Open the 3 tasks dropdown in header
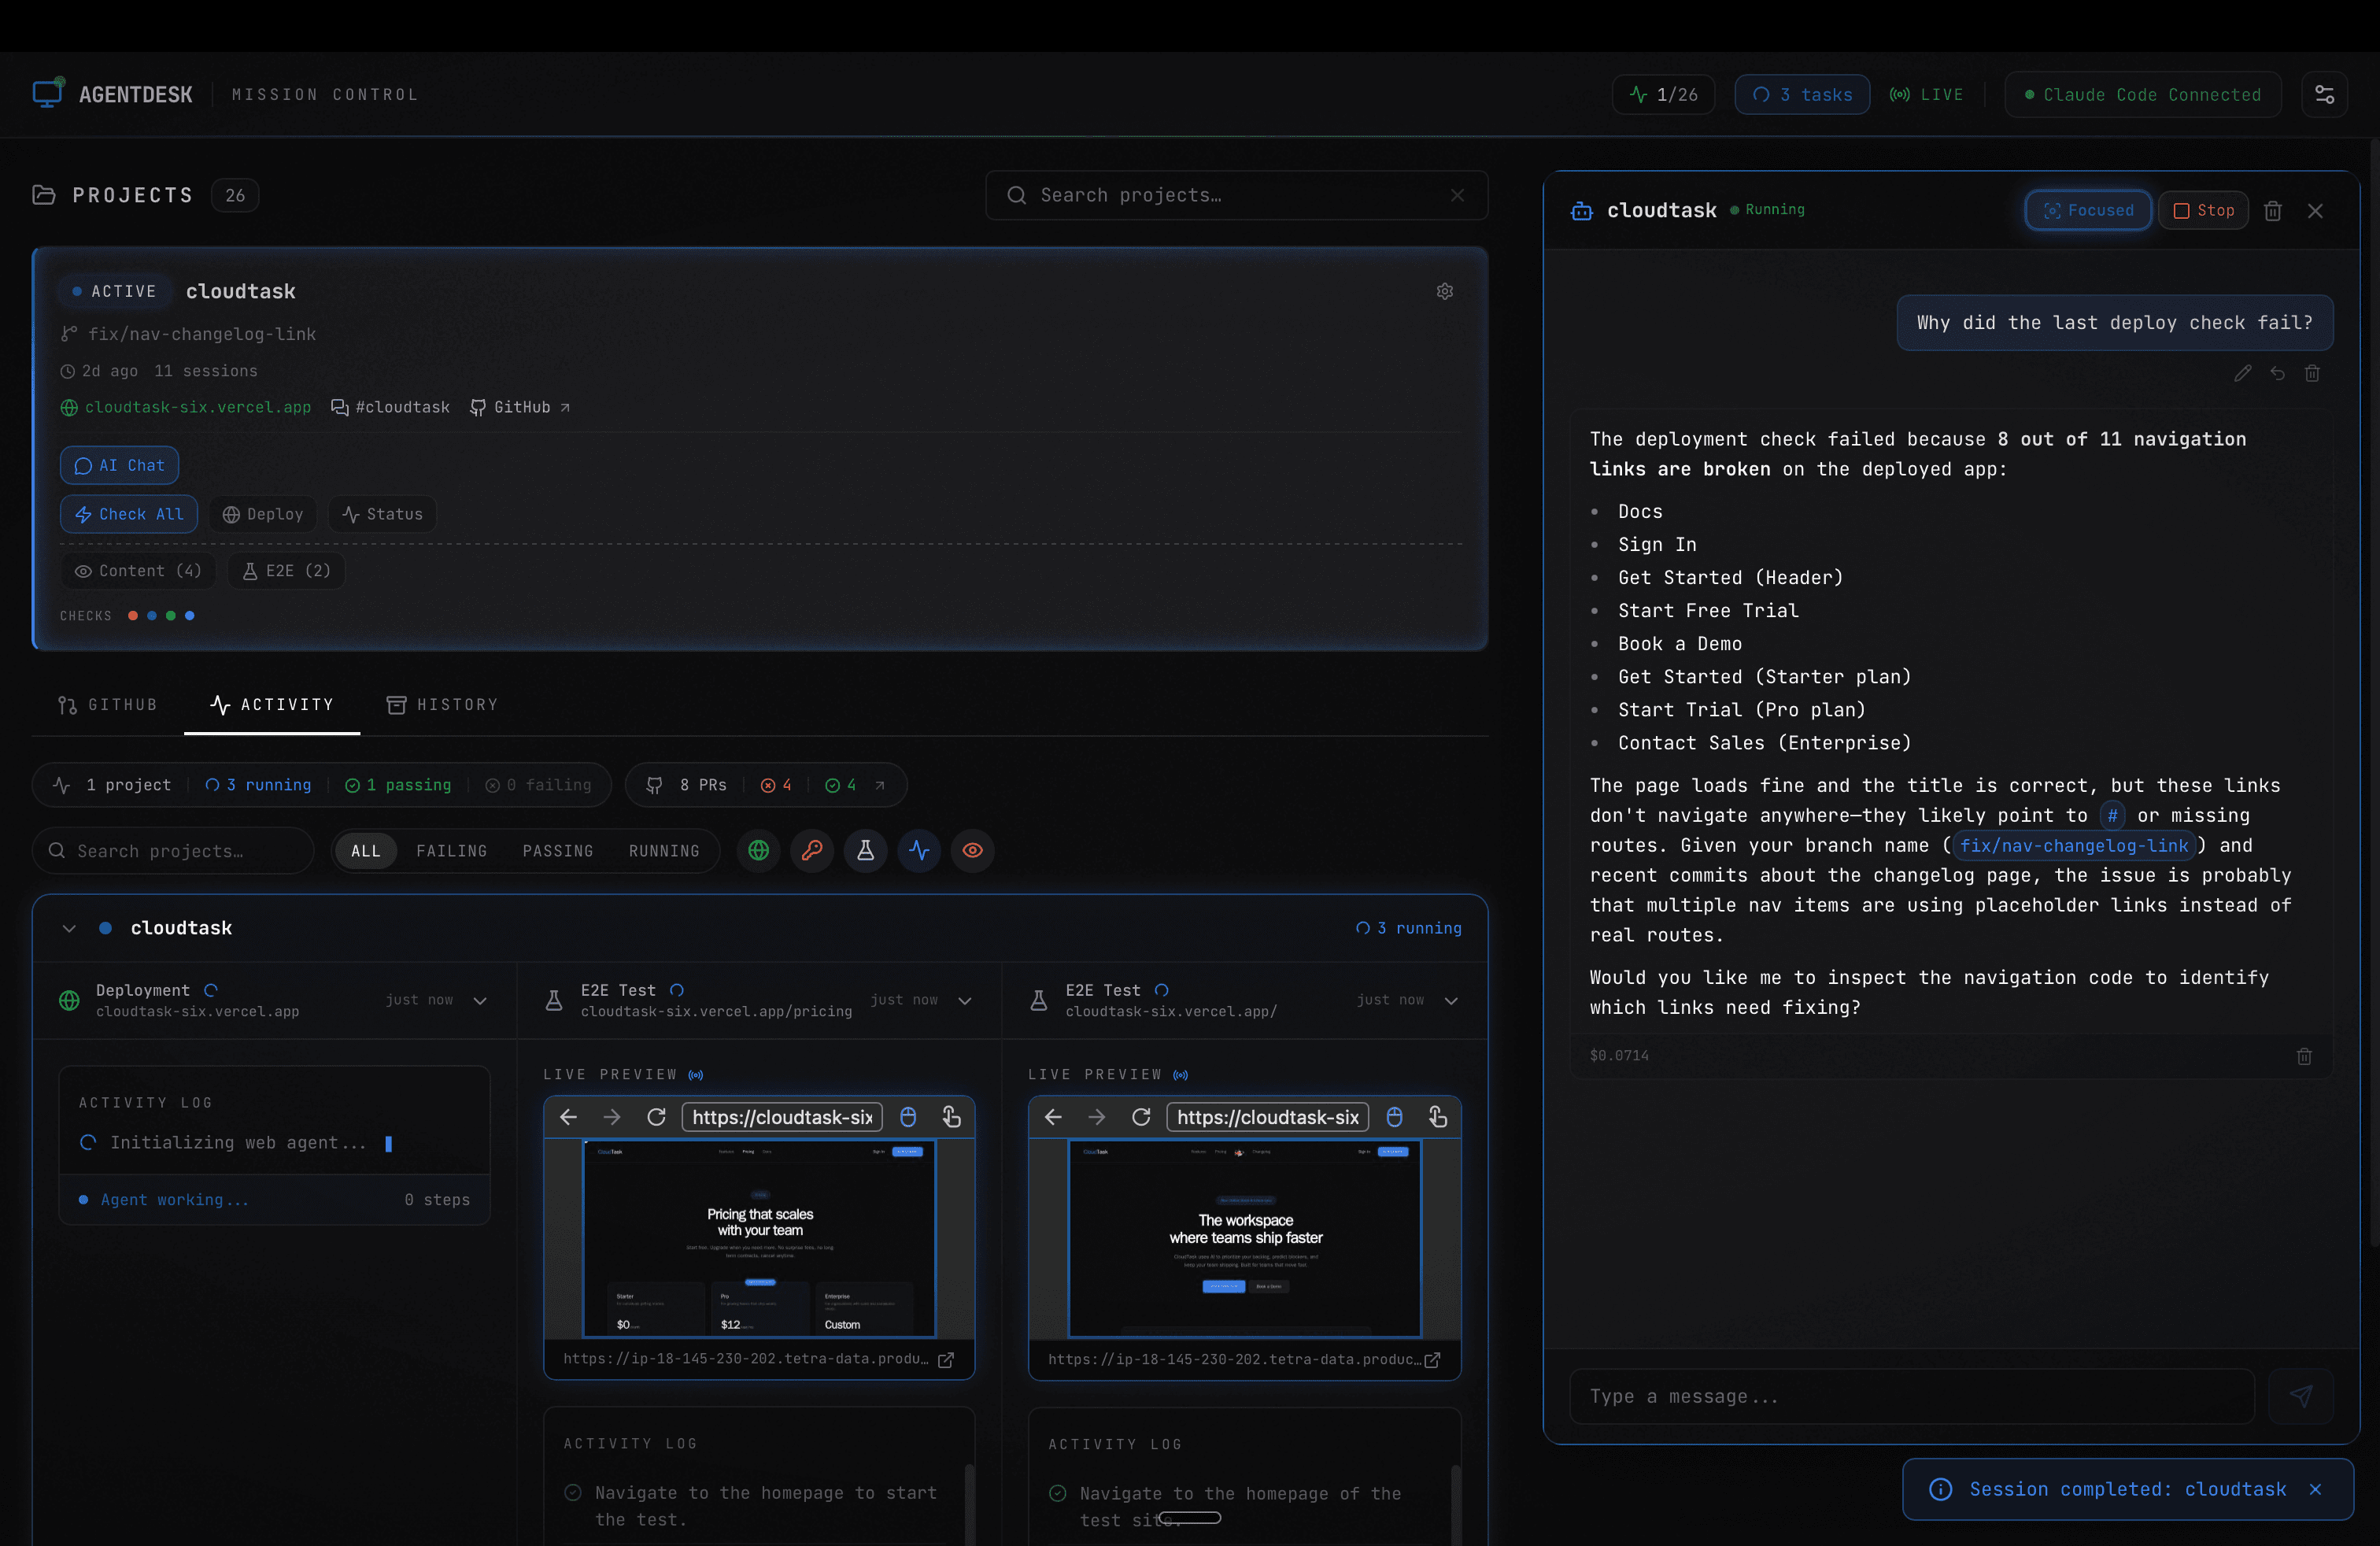 (1802, 95)
